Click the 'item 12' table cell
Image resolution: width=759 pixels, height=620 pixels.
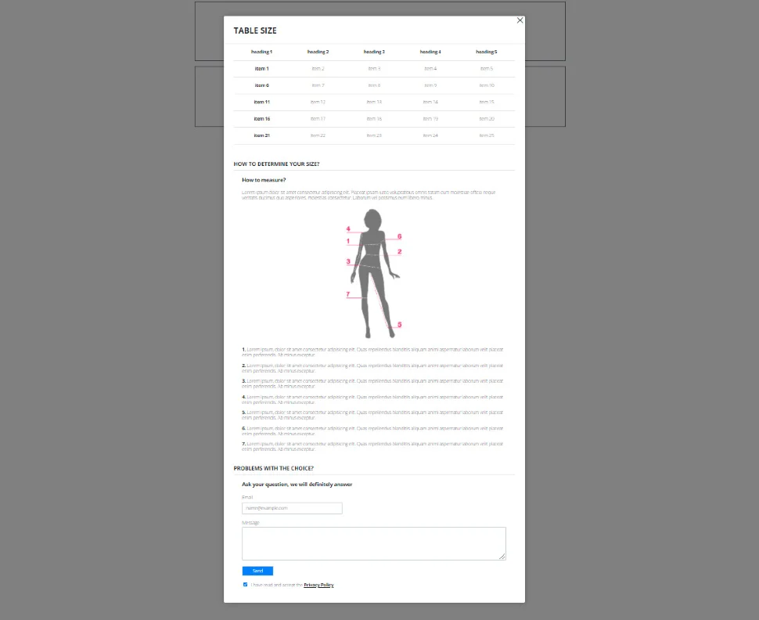[x=318, y=103]
